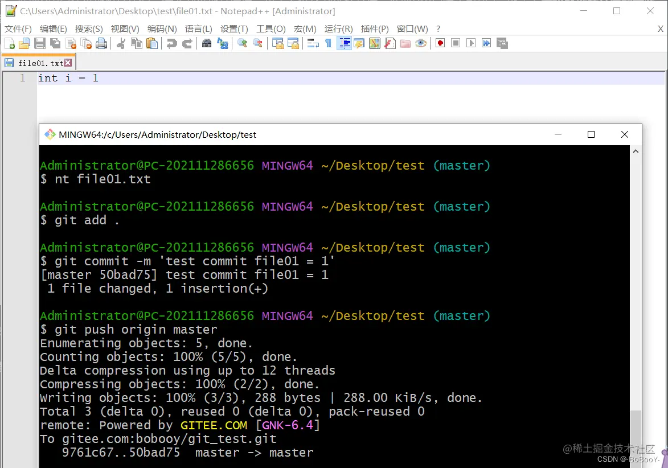Click the Save All toolbar icon

coord(55,43)
